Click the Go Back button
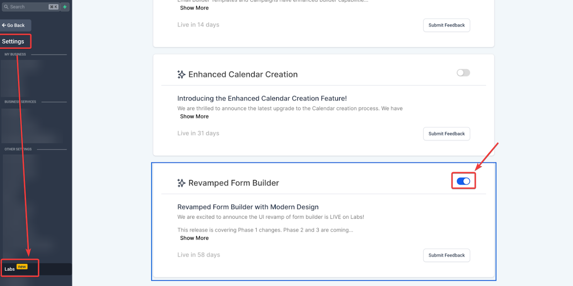This screenshot has height=286, width=573. click(15, 25)
